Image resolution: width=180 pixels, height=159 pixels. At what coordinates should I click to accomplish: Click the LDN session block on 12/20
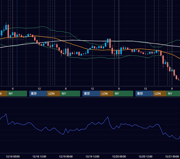point(160,94)
